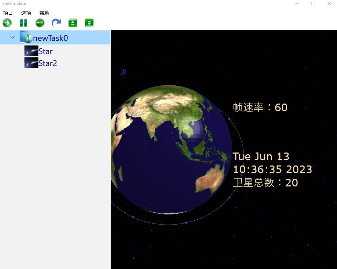The height and width of the screenshot is (269, 337).
Task: Click the Star2 satellite thumbnail icon
Action: (31, 63)
